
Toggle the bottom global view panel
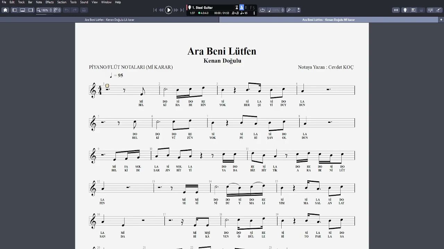pos(23,10)
